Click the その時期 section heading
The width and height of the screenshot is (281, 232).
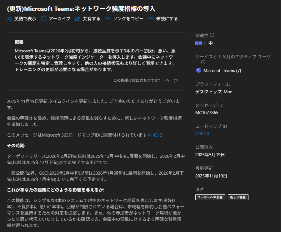[16, 146]
